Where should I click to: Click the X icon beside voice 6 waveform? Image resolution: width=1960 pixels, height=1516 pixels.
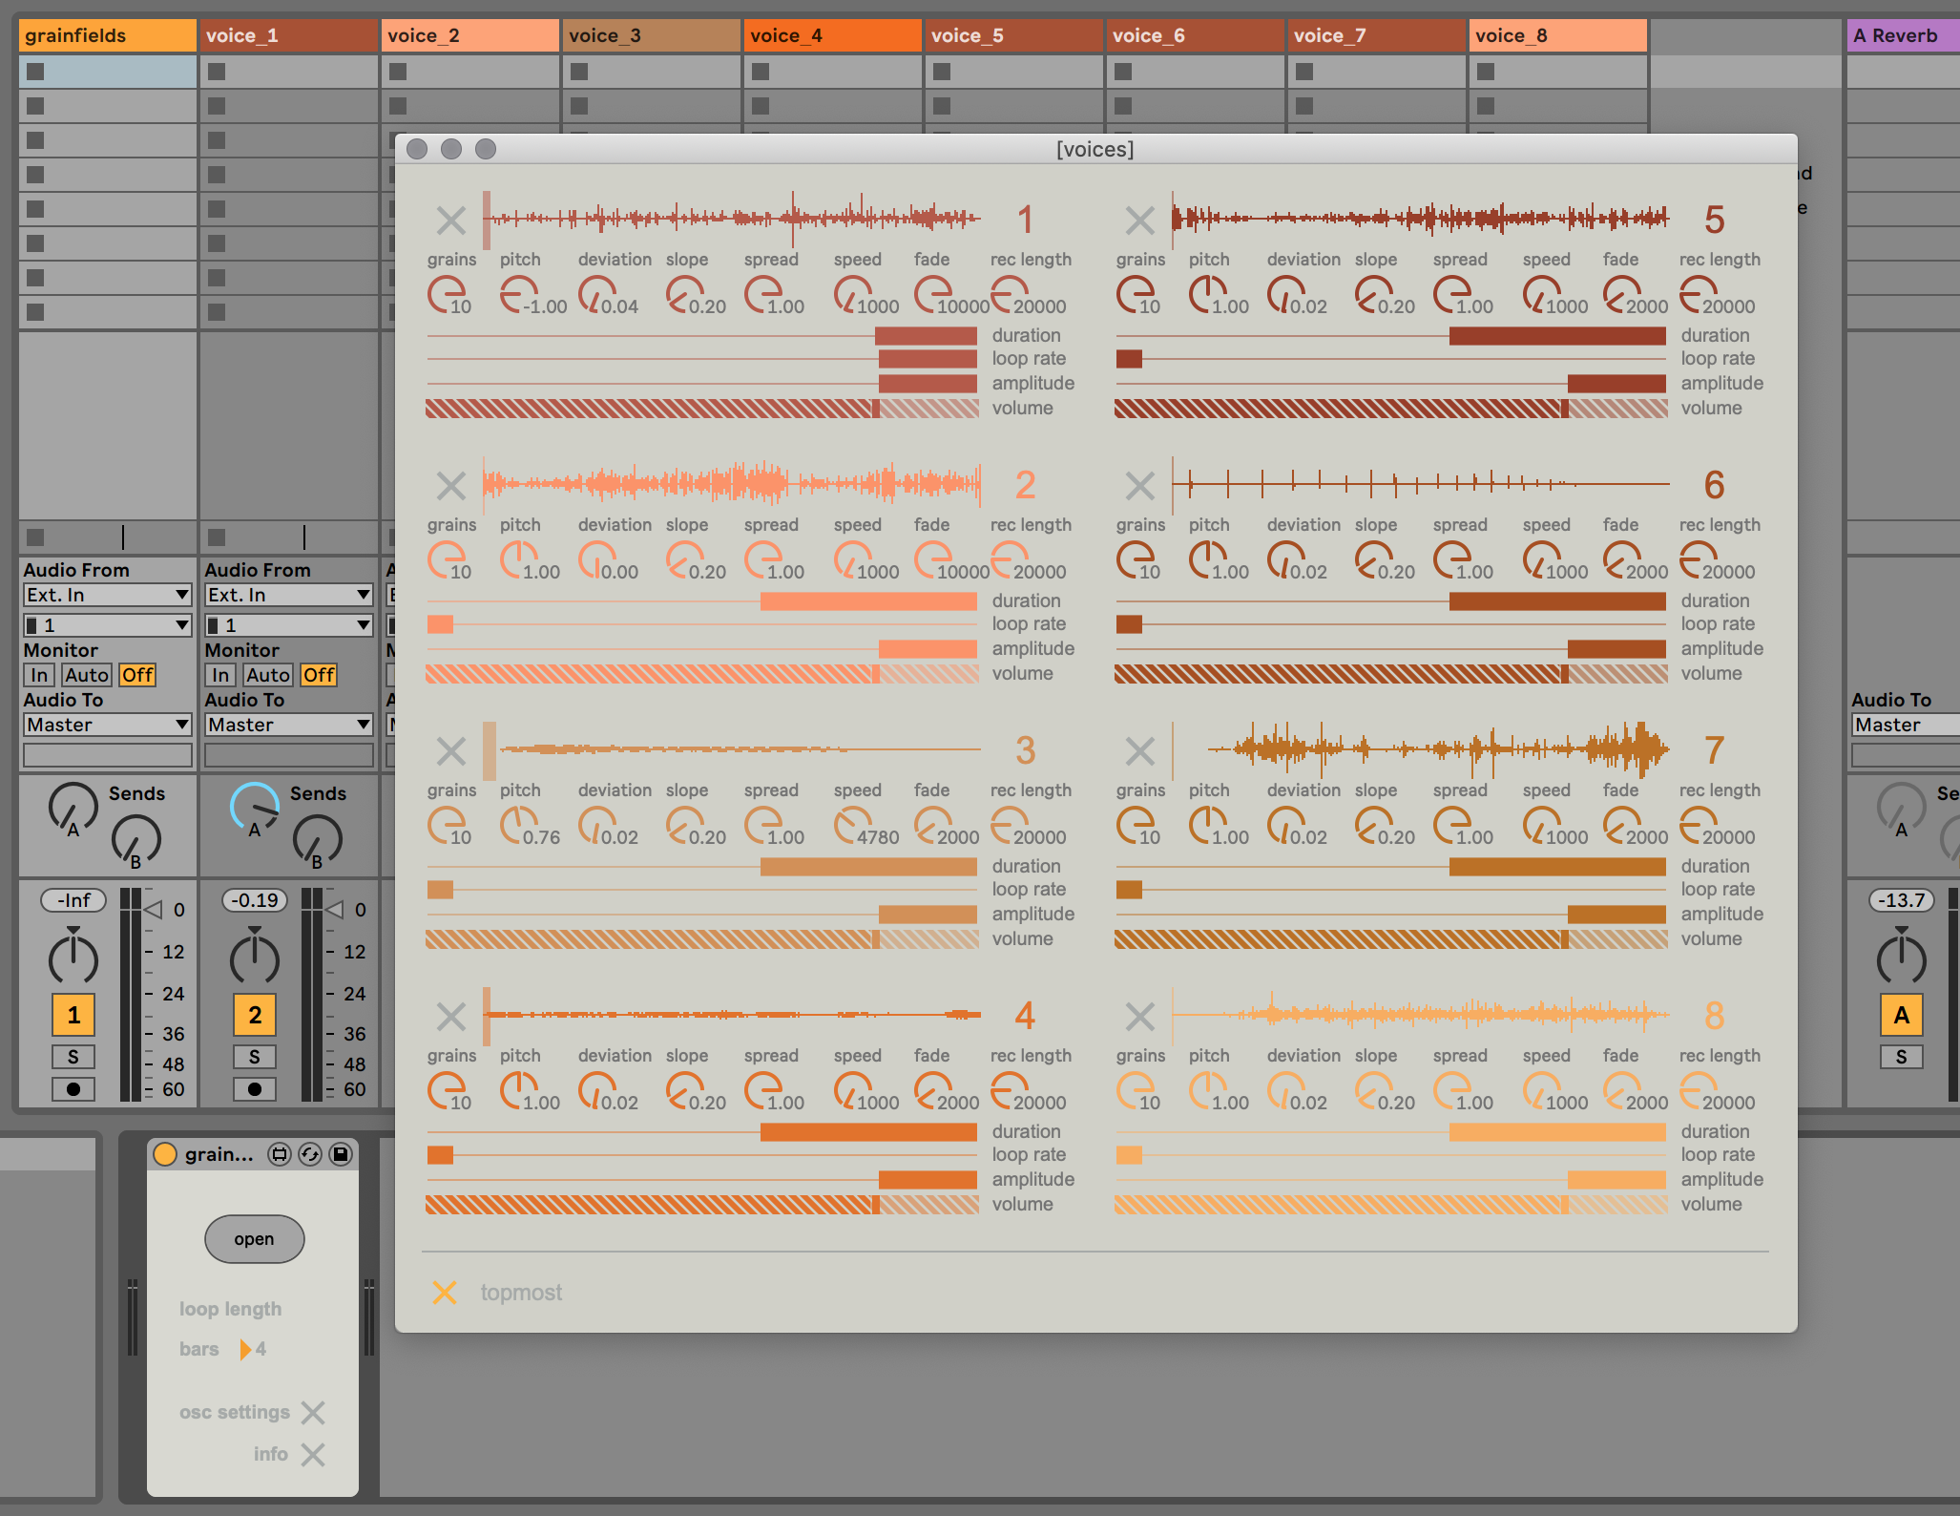pyautogui.click(x=1139, y=486)
